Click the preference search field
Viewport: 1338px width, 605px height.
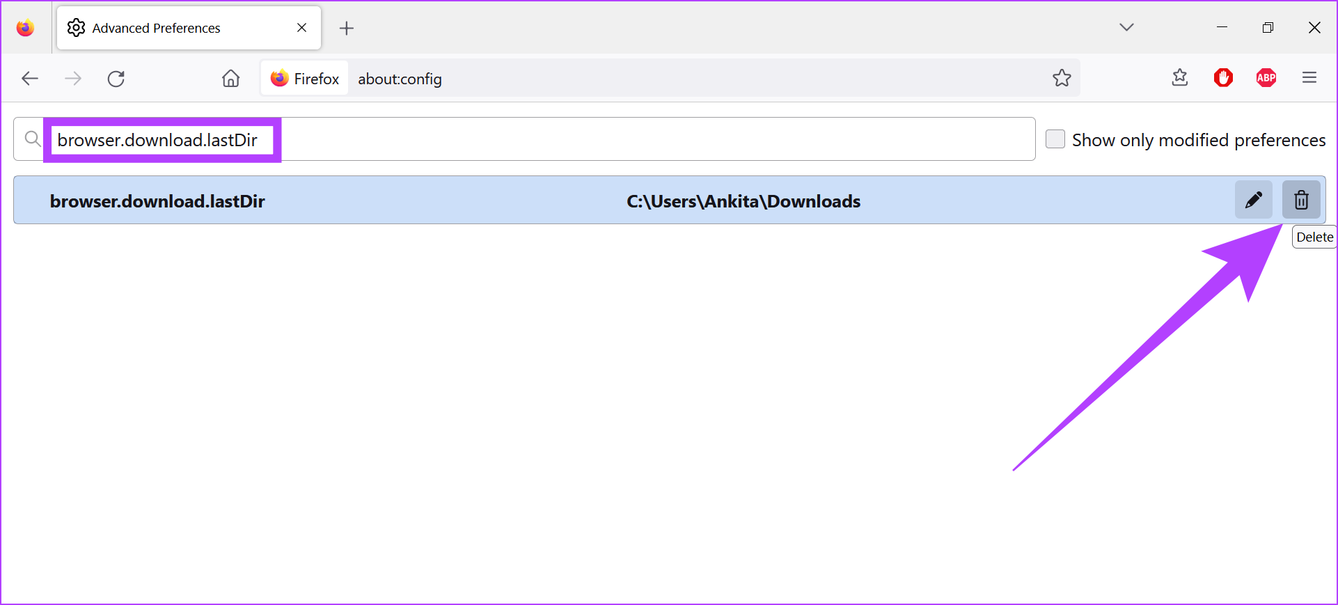point(627,139)
